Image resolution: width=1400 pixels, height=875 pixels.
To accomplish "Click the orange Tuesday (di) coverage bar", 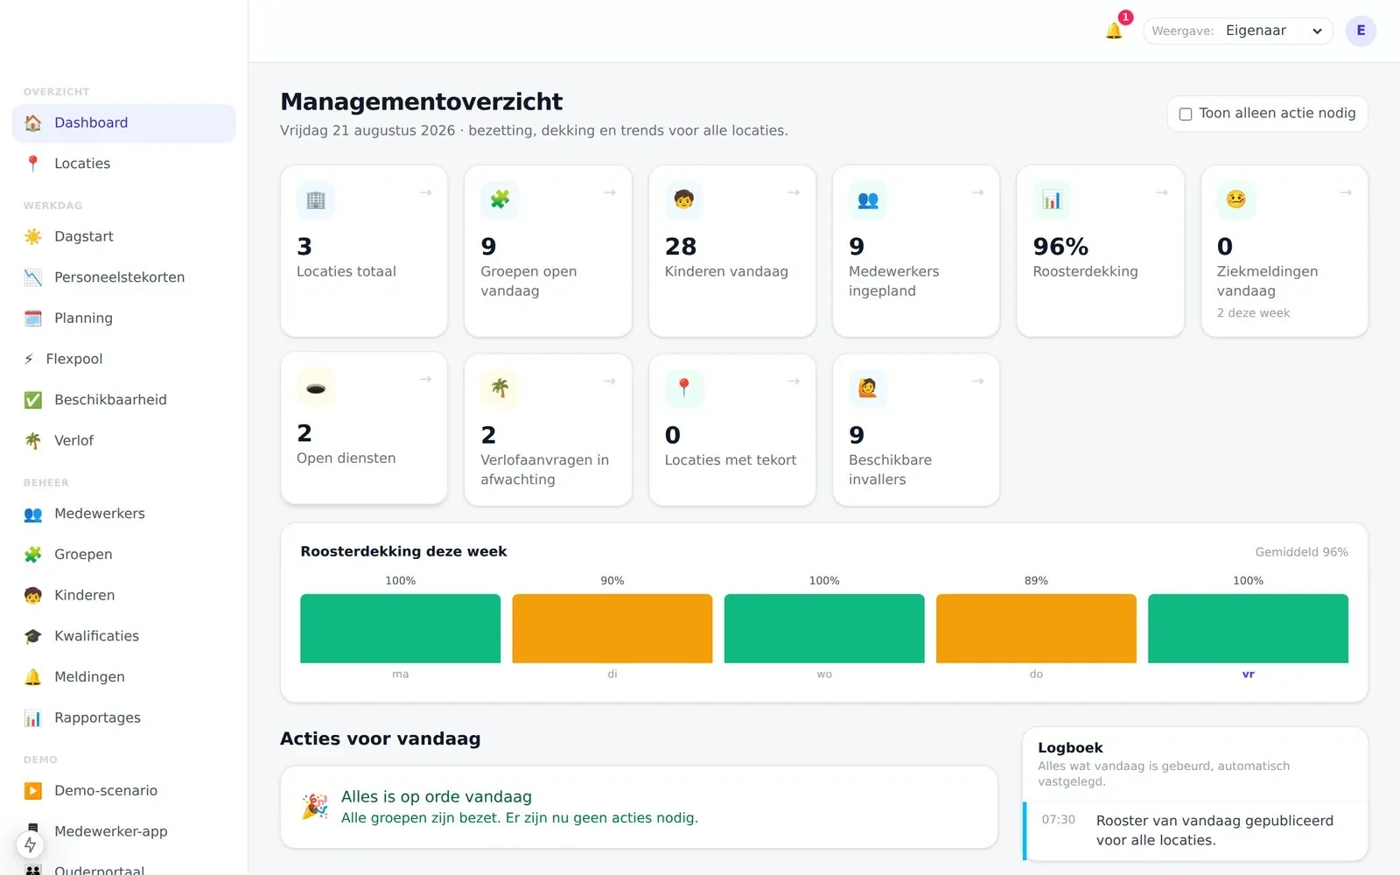I will pyautogui.click(x=612, y=628).
